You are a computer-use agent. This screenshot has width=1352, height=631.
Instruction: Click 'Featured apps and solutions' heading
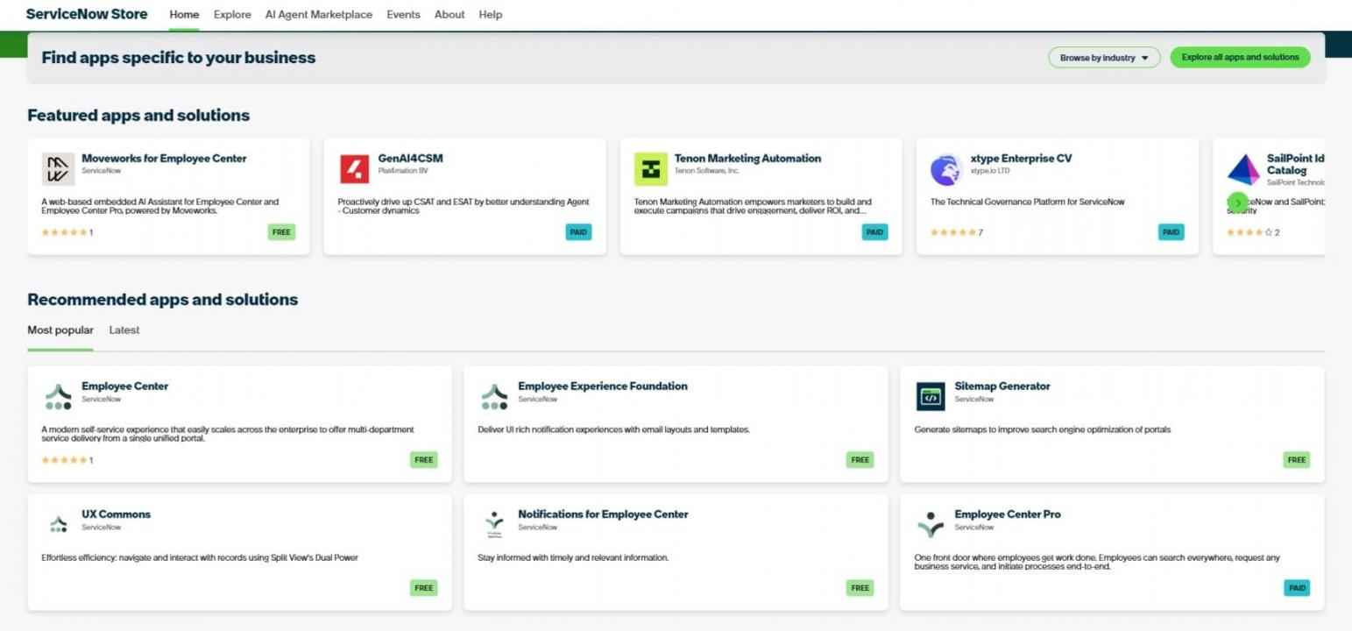[138, 116]
